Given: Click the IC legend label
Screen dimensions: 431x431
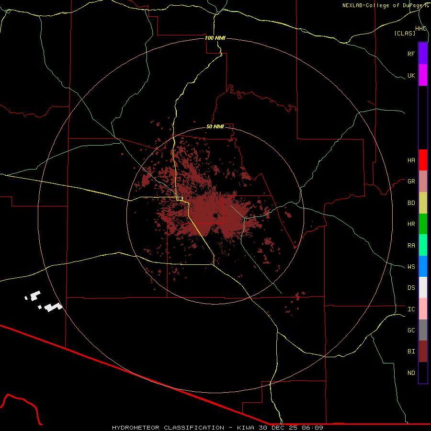Looking at the screenshot, I should [x=411, y=309].
